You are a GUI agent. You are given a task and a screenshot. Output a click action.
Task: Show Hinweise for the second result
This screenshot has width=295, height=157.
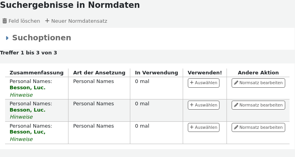click(21, 117)
